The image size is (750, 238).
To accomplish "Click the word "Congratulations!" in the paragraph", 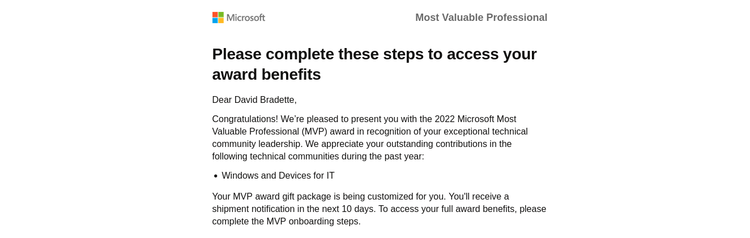I will pos(245,119).
